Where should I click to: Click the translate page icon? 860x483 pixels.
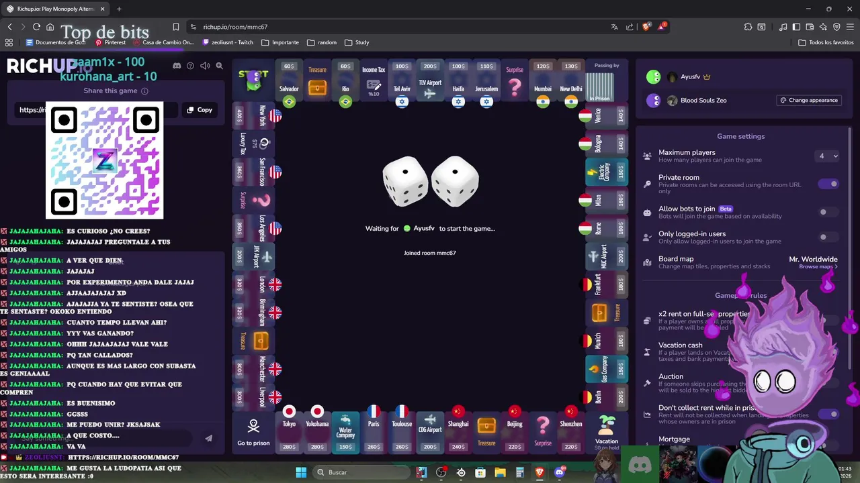(614, 27)
